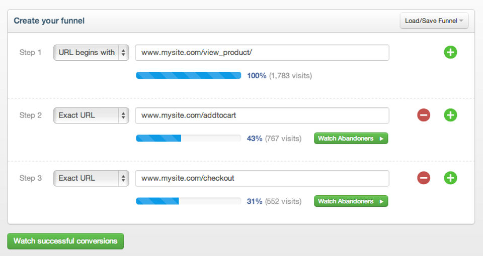Click the 'Create your funnel' heading
This screenshot has width=483, height=256.
pos(49,21)
